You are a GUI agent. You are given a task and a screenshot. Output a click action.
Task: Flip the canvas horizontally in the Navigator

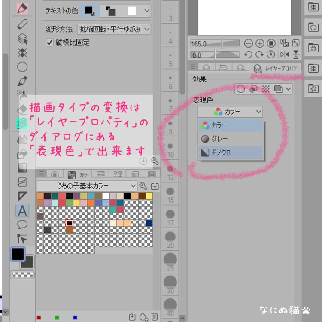[x=285, y=55]
